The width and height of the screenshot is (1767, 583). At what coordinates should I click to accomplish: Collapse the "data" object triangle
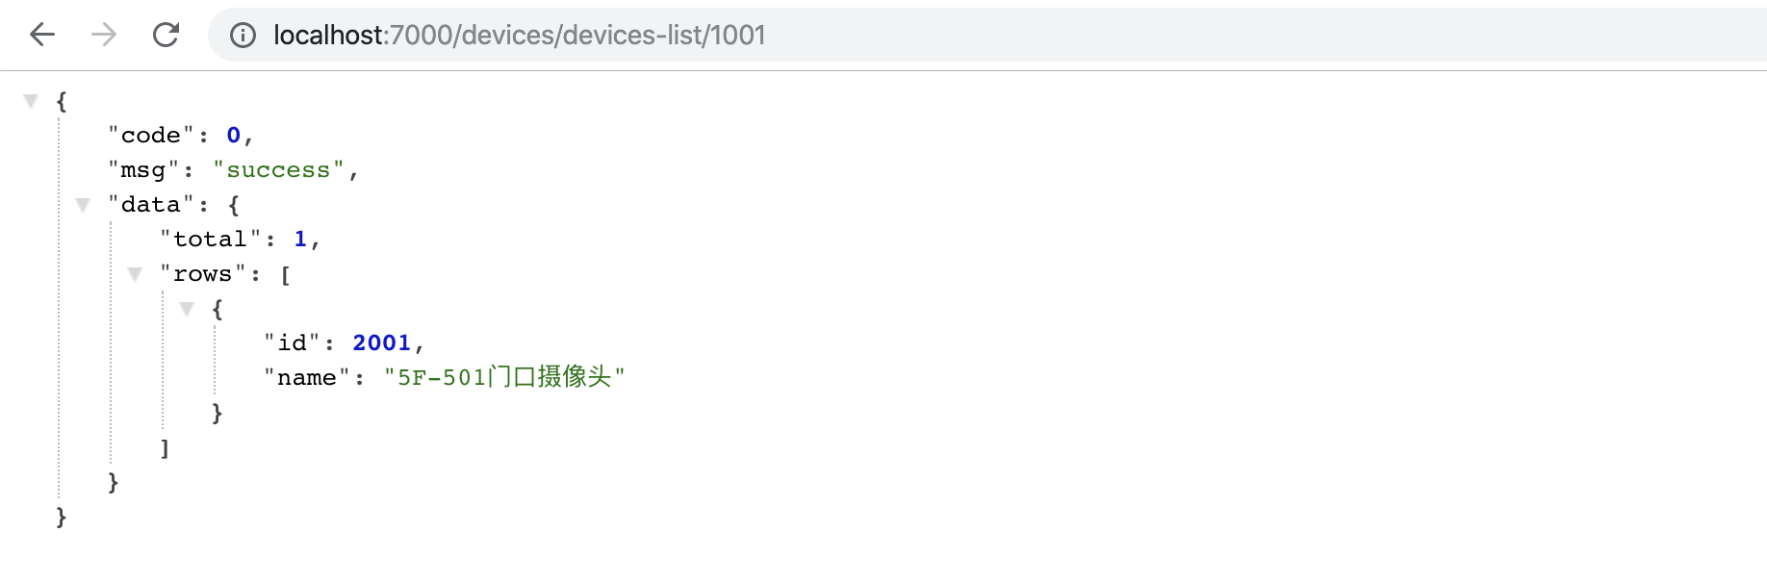pyautogui.click(x=83, y=205)
